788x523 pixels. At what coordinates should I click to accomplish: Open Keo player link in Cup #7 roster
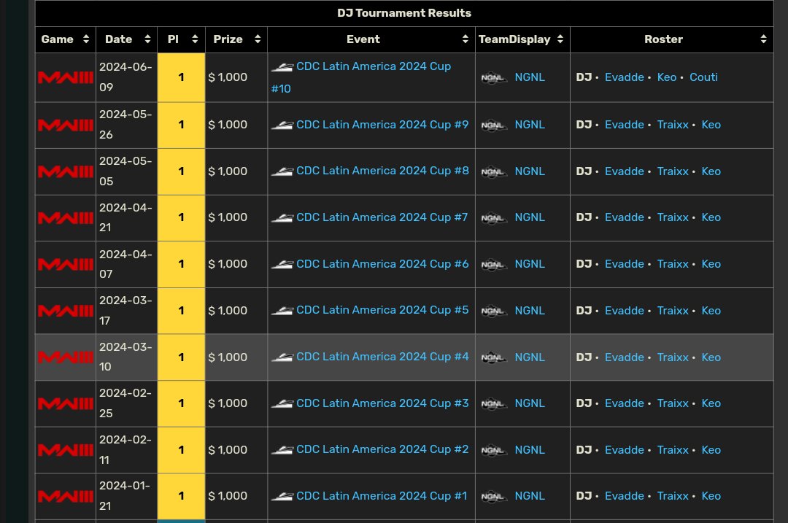coord(711,217)
